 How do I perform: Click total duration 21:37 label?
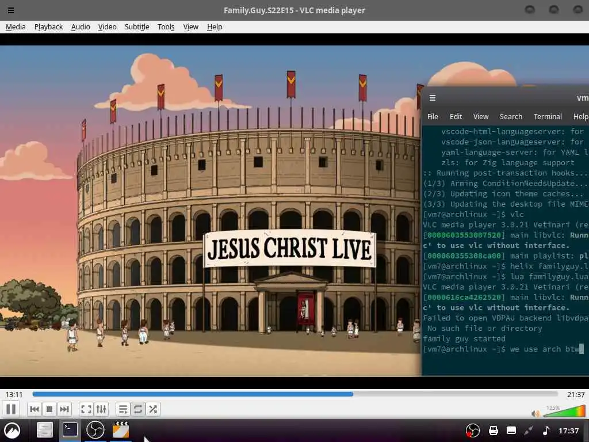[x=575, y=394]
